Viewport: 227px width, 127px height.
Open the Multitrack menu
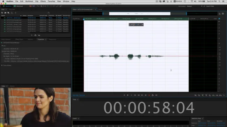[x=29, y=1]
